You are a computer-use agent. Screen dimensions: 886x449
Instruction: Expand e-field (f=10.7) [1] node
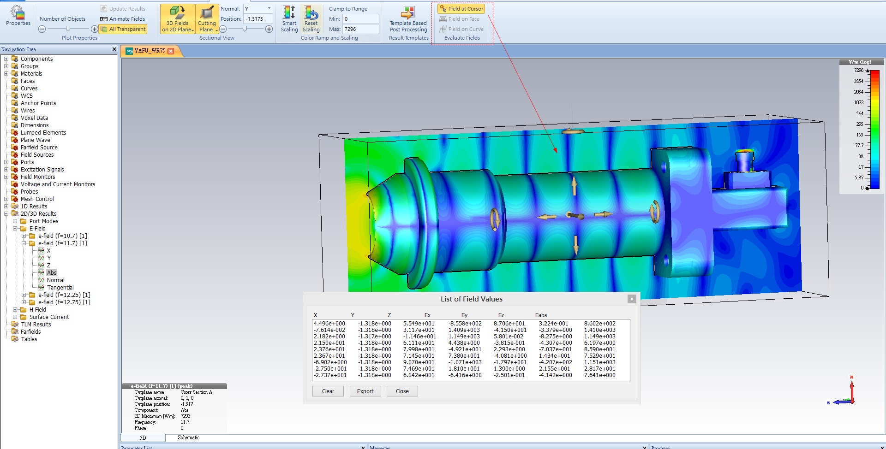point(24,236)
